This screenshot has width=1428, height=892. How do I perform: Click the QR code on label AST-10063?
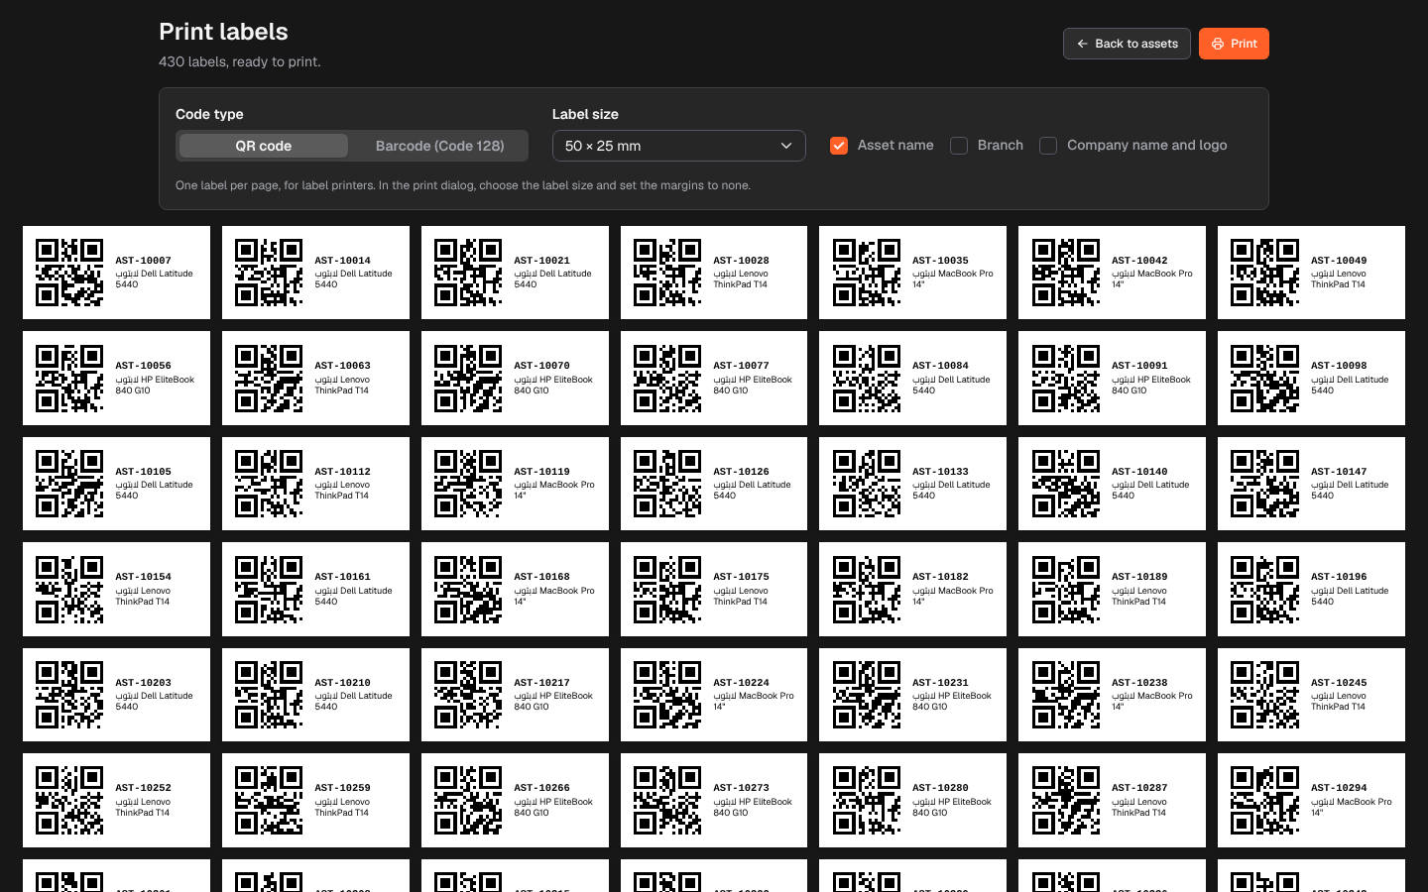point(269,379)
